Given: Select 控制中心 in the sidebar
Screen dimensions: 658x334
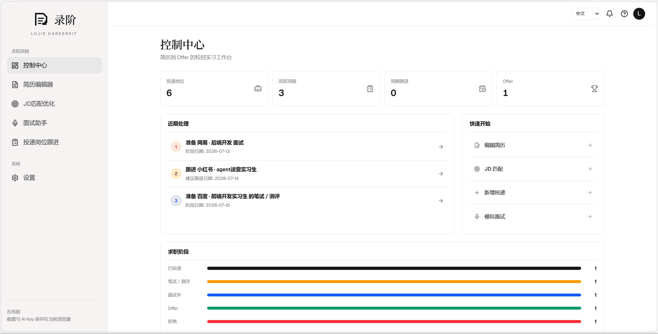Looking at the screenshot, I should coord(54,65).
